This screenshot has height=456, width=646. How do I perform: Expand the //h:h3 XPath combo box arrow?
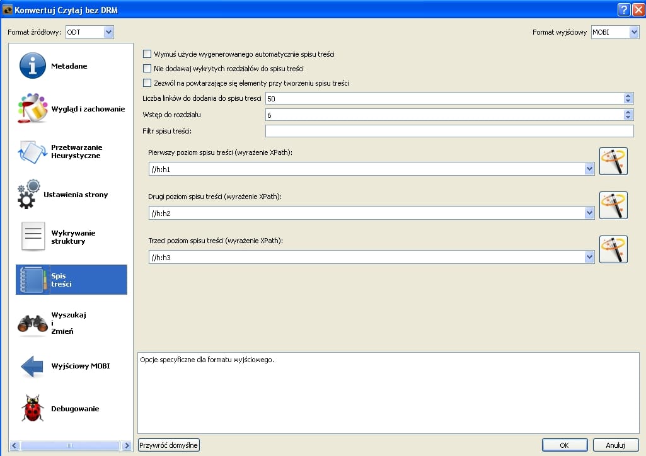[x=589, y=257]
